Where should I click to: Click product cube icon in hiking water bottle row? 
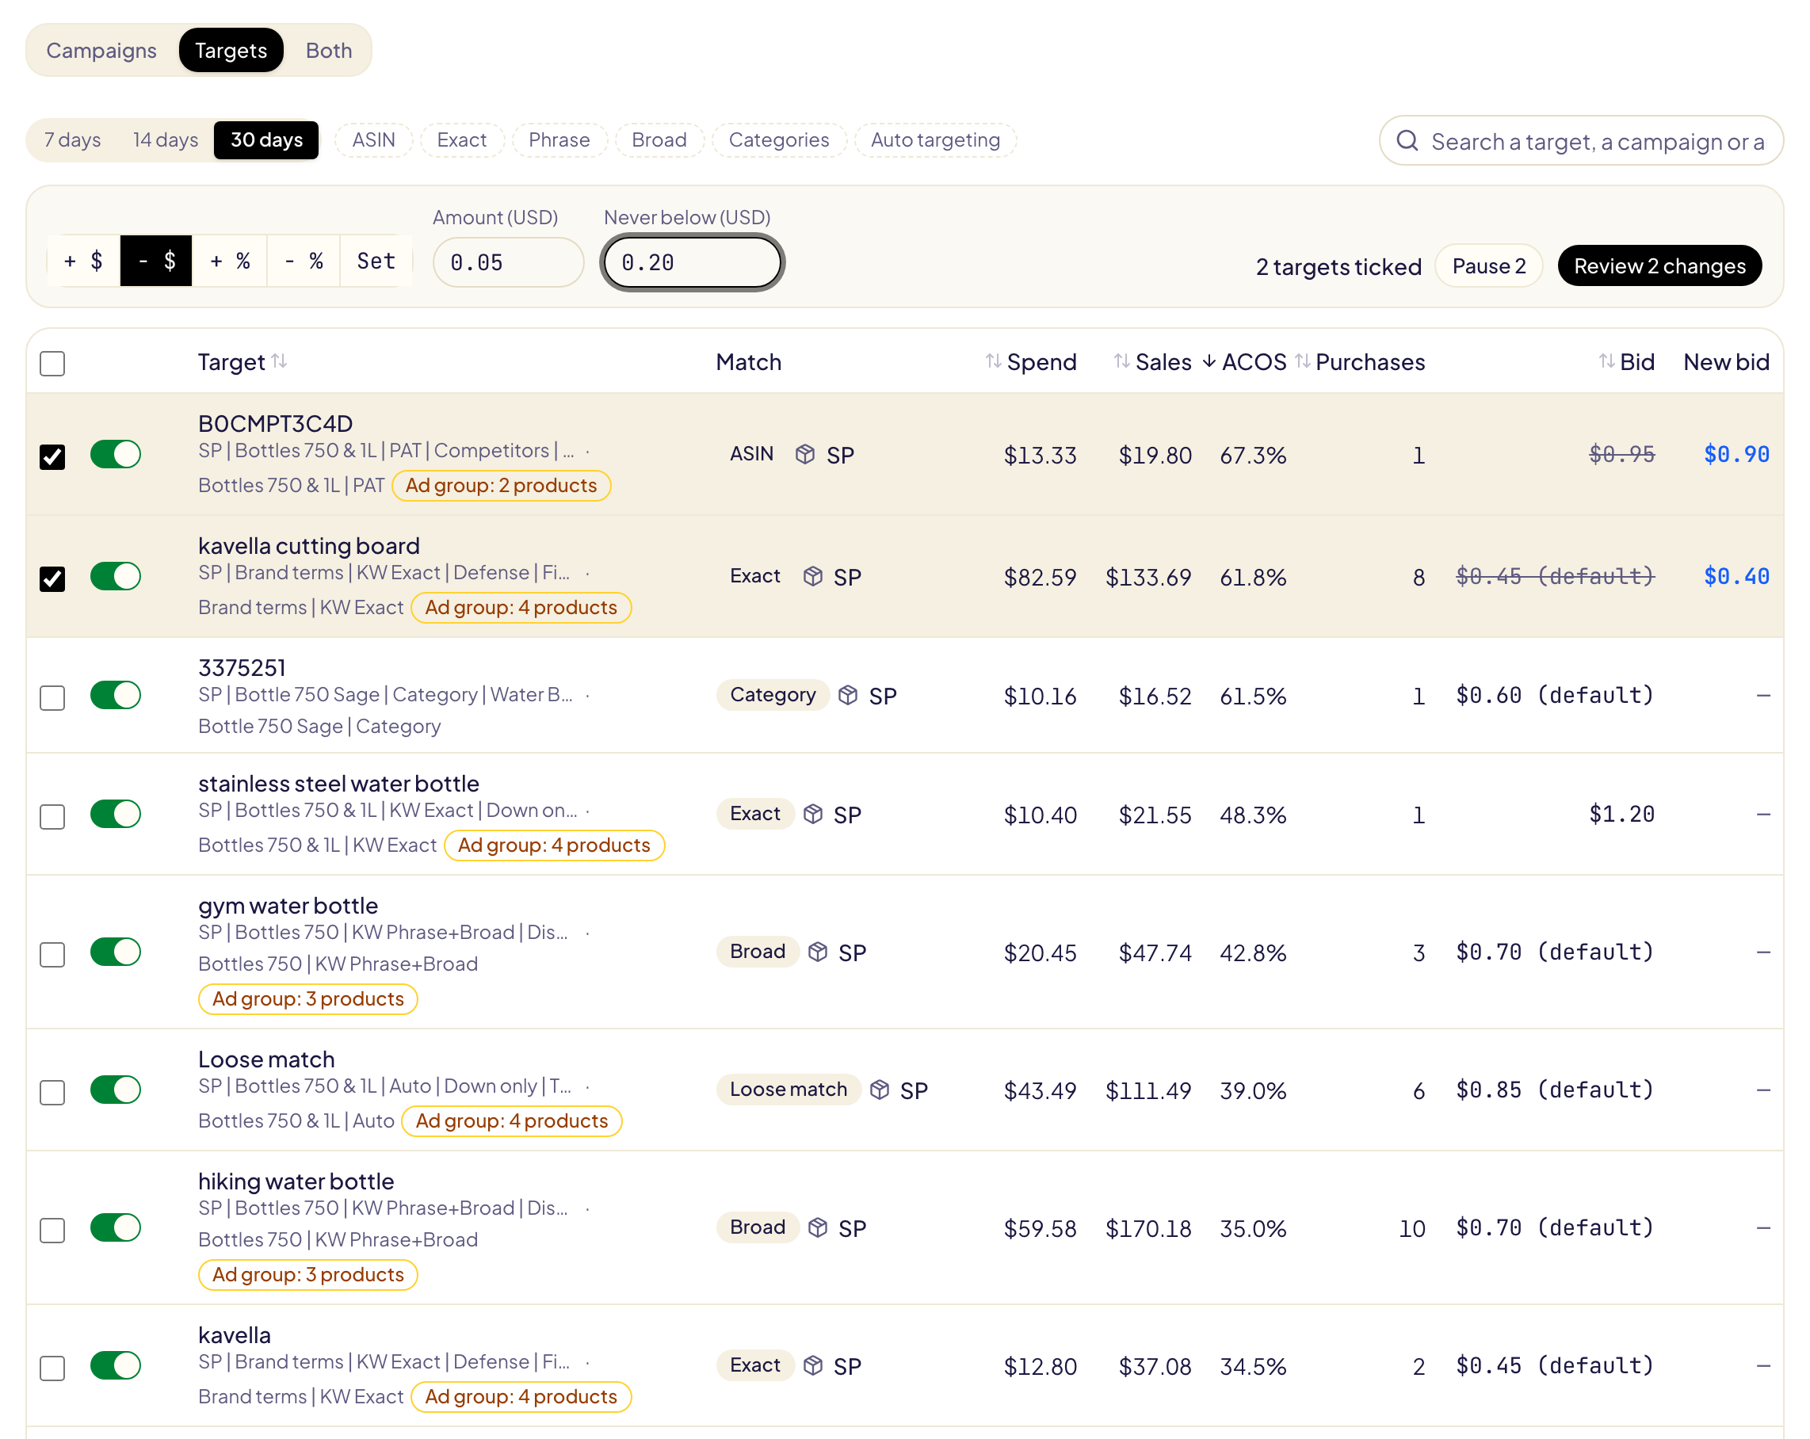click(818, 1227)
